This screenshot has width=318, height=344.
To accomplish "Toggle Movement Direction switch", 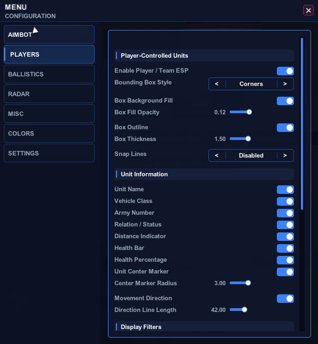I will click(x=285, y=299).
